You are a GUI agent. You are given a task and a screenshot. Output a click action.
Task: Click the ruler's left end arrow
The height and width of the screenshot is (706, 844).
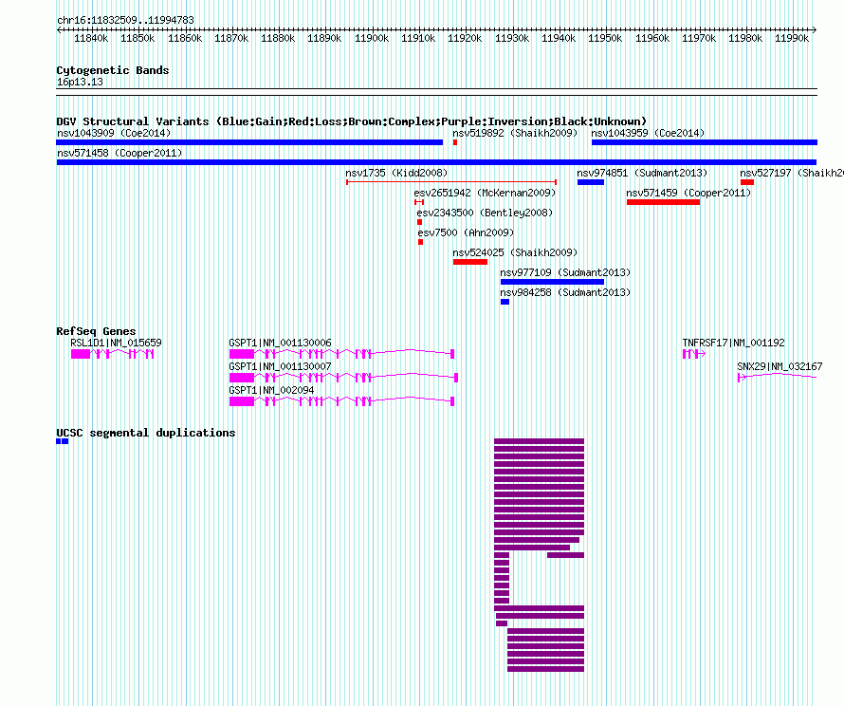59,29
